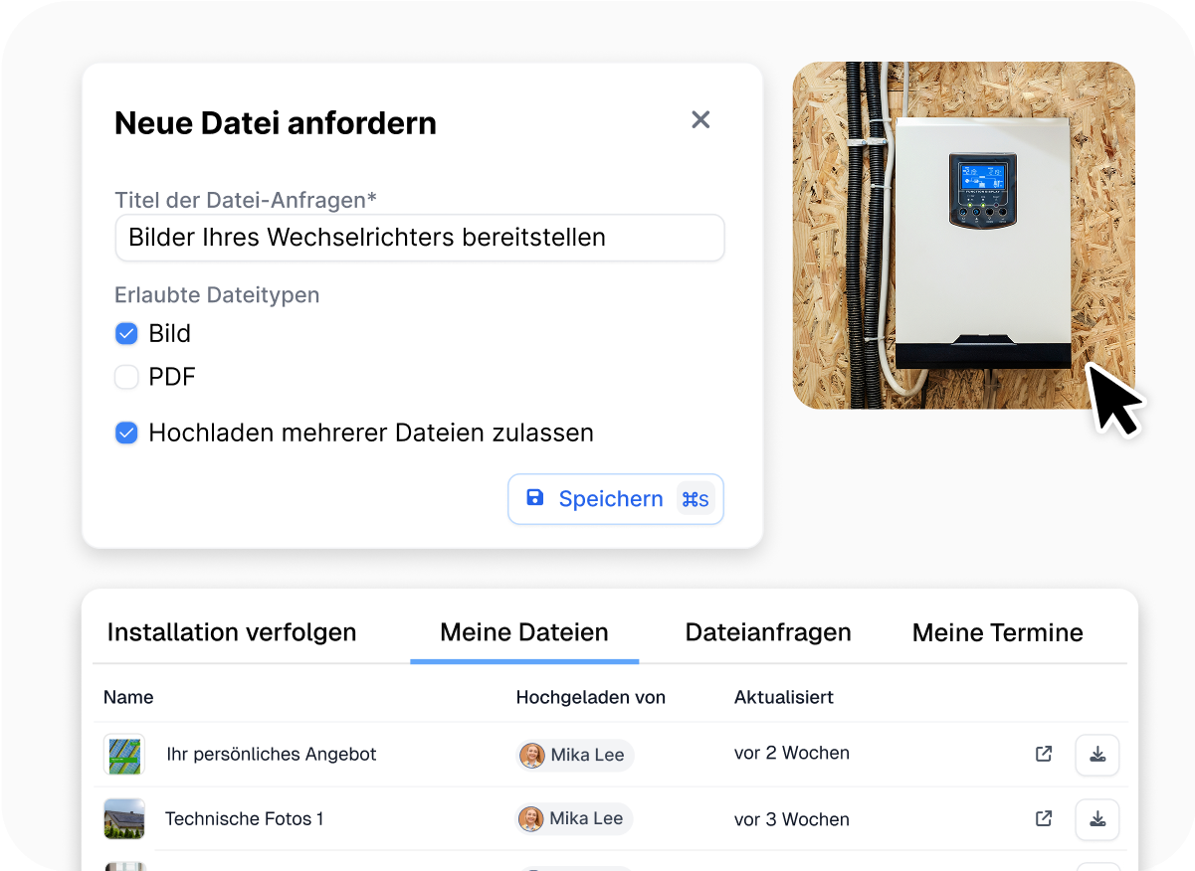1195x871 pixels.
Task: Select the Ihr persönliches Angebot file name
Action: [272, 755]
